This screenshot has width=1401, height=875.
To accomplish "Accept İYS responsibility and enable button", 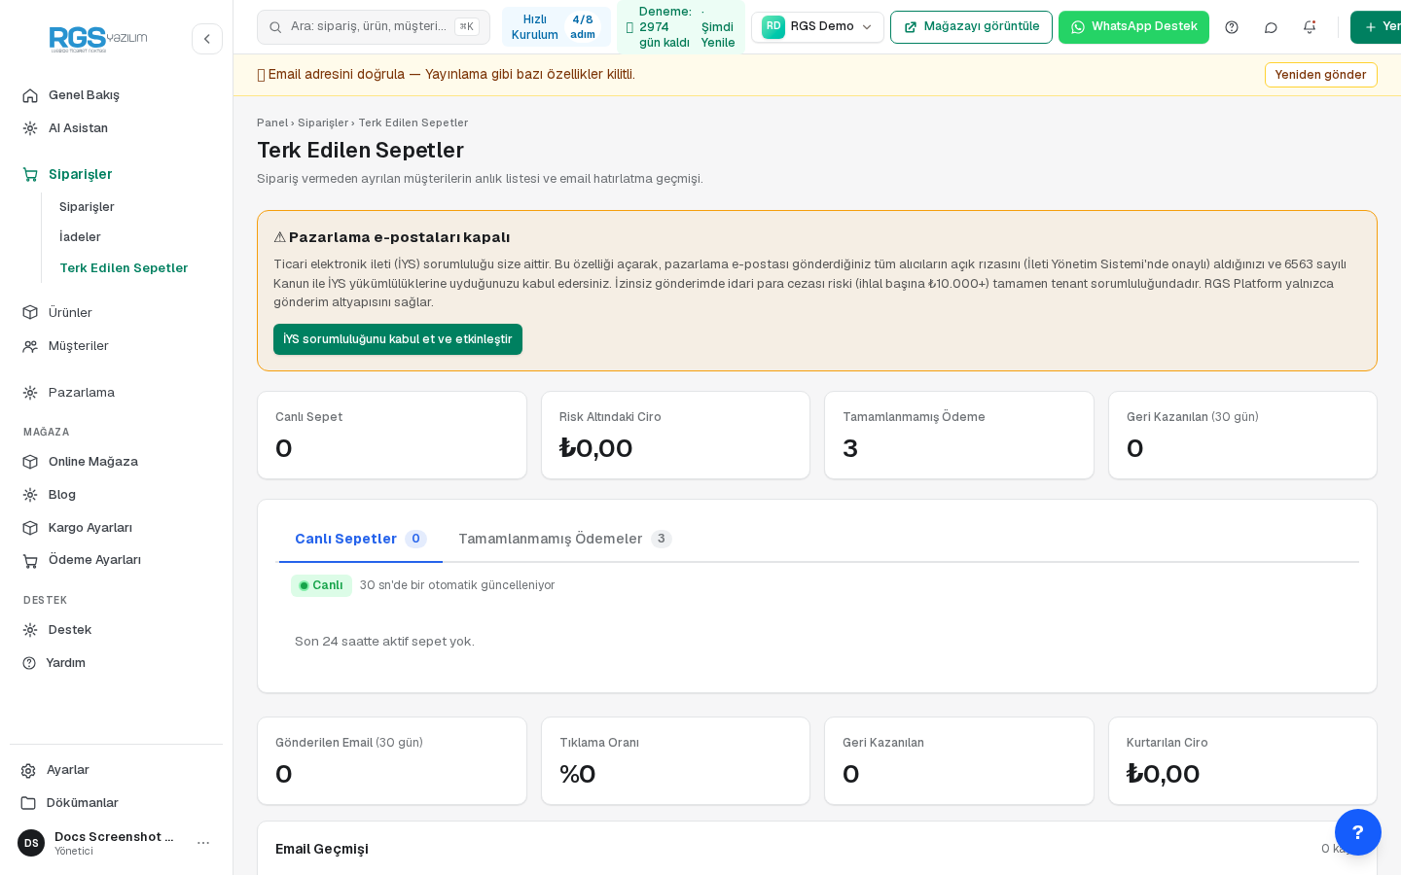I will tap(398, 339).
